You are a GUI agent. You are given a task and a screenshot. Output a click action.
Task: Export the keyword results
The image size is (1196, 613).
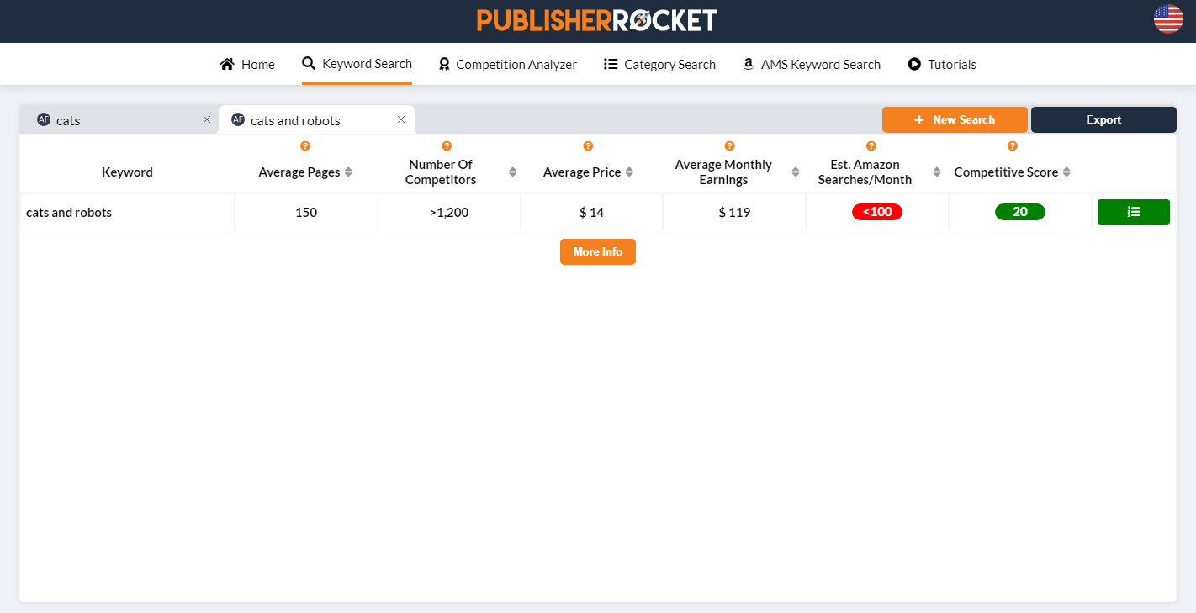[x=1103, y=119]
